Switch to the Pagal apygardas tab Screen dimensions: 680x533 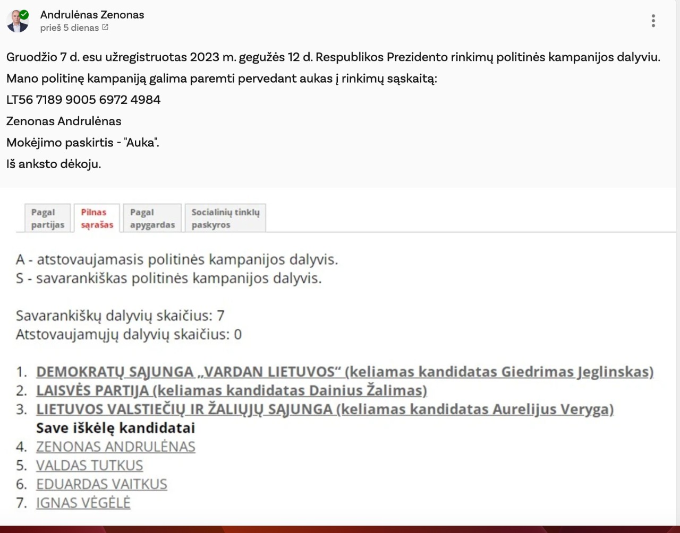152,218
